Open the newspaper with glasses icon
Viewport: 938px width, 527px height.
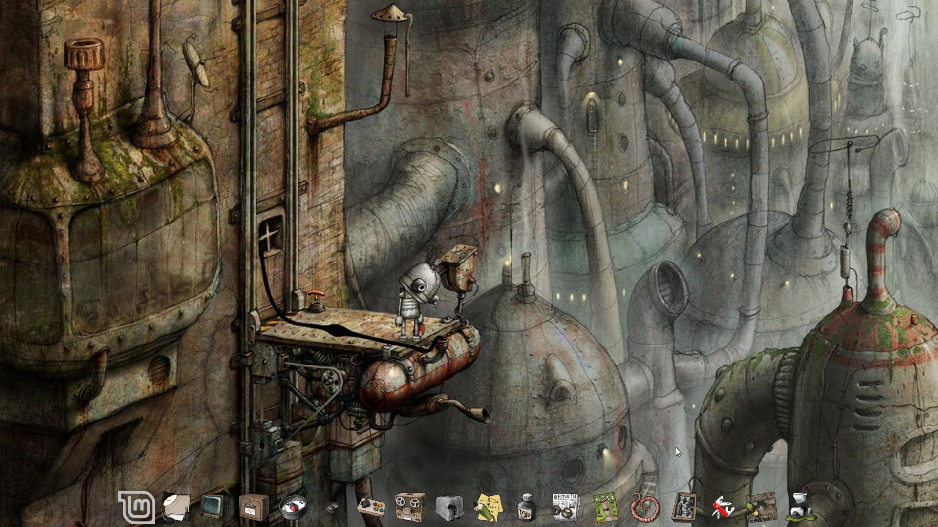[566, 507]
